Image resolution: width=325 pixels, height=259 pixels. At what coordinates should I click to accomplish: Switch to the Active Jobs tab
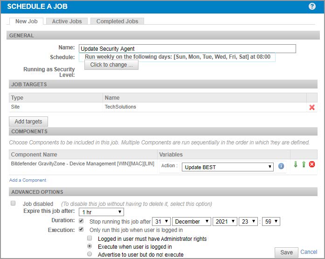(67, 21)
